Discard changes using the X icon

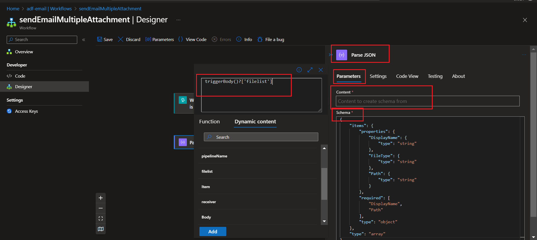(121, 39)
